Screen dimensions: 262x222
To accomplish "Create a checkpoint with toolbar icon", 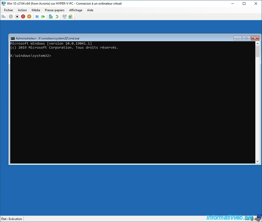I will pos(51,17).
